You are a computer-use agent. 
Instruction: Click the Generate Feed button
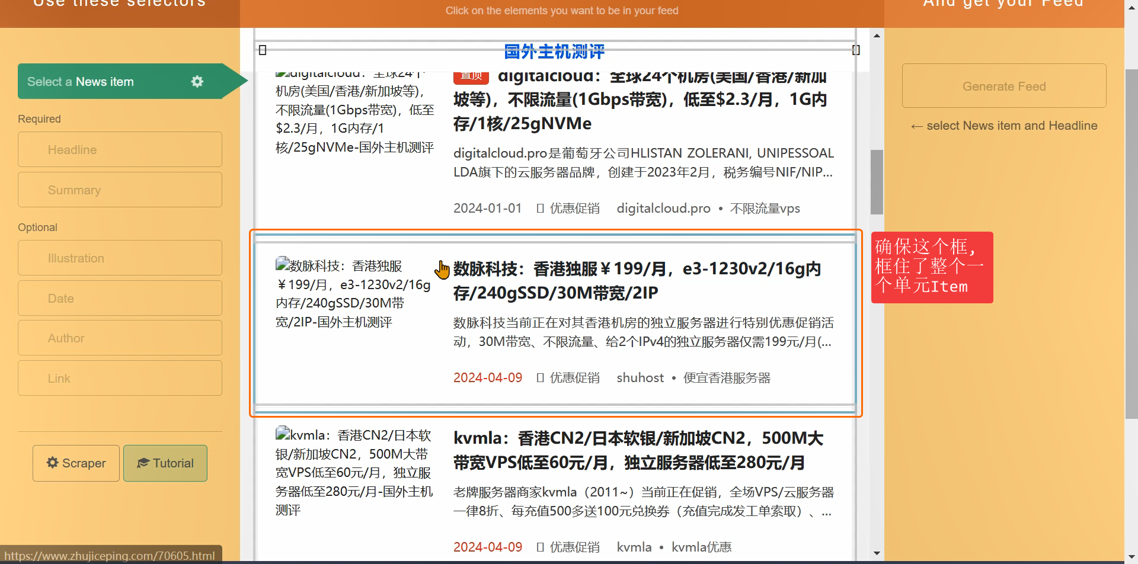coord(1003,86)
